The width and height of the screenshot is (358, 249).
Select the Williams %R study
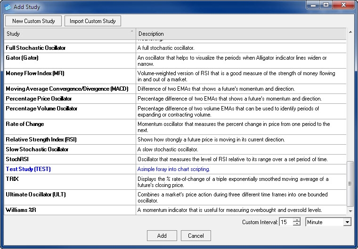click(21, 210)
